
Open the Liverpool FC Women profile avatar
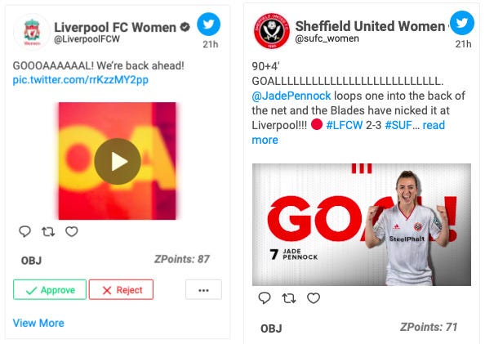[32, 32]
